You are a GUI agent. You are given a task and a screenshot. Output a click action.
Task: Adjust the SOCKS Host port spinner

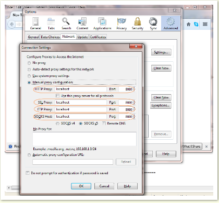click(x=134, y=116)
